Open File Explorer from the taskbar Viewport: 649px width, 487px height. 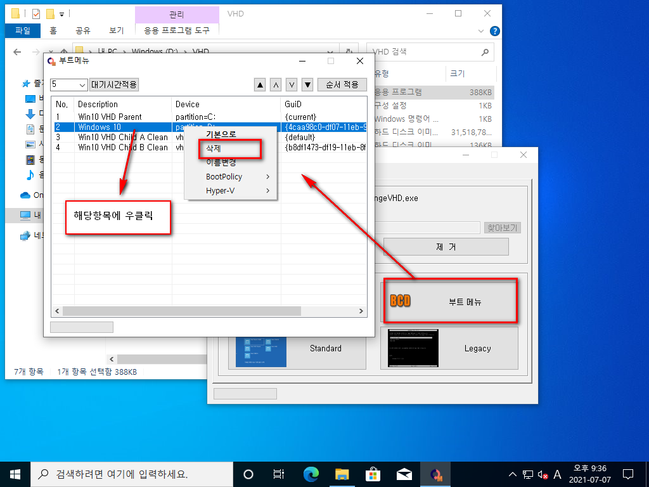(342, 474)
